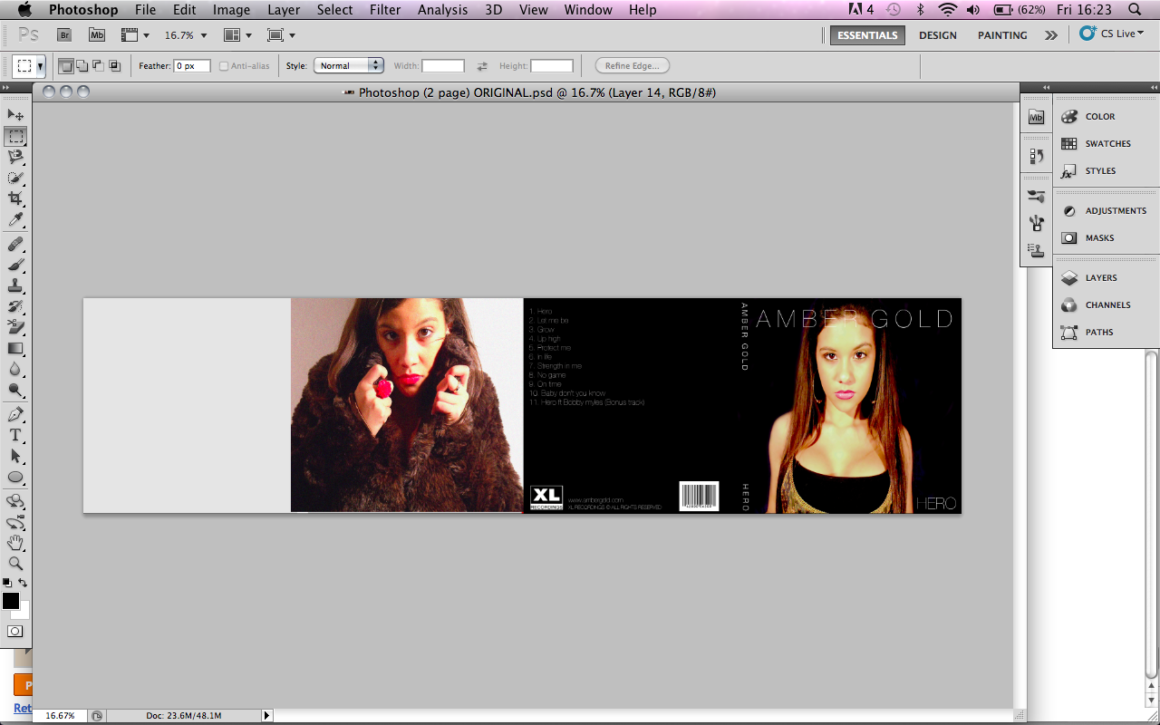Select the Move tool
Screen dimensions: 1160x725
pyautogui.click(x=15, y=115)
